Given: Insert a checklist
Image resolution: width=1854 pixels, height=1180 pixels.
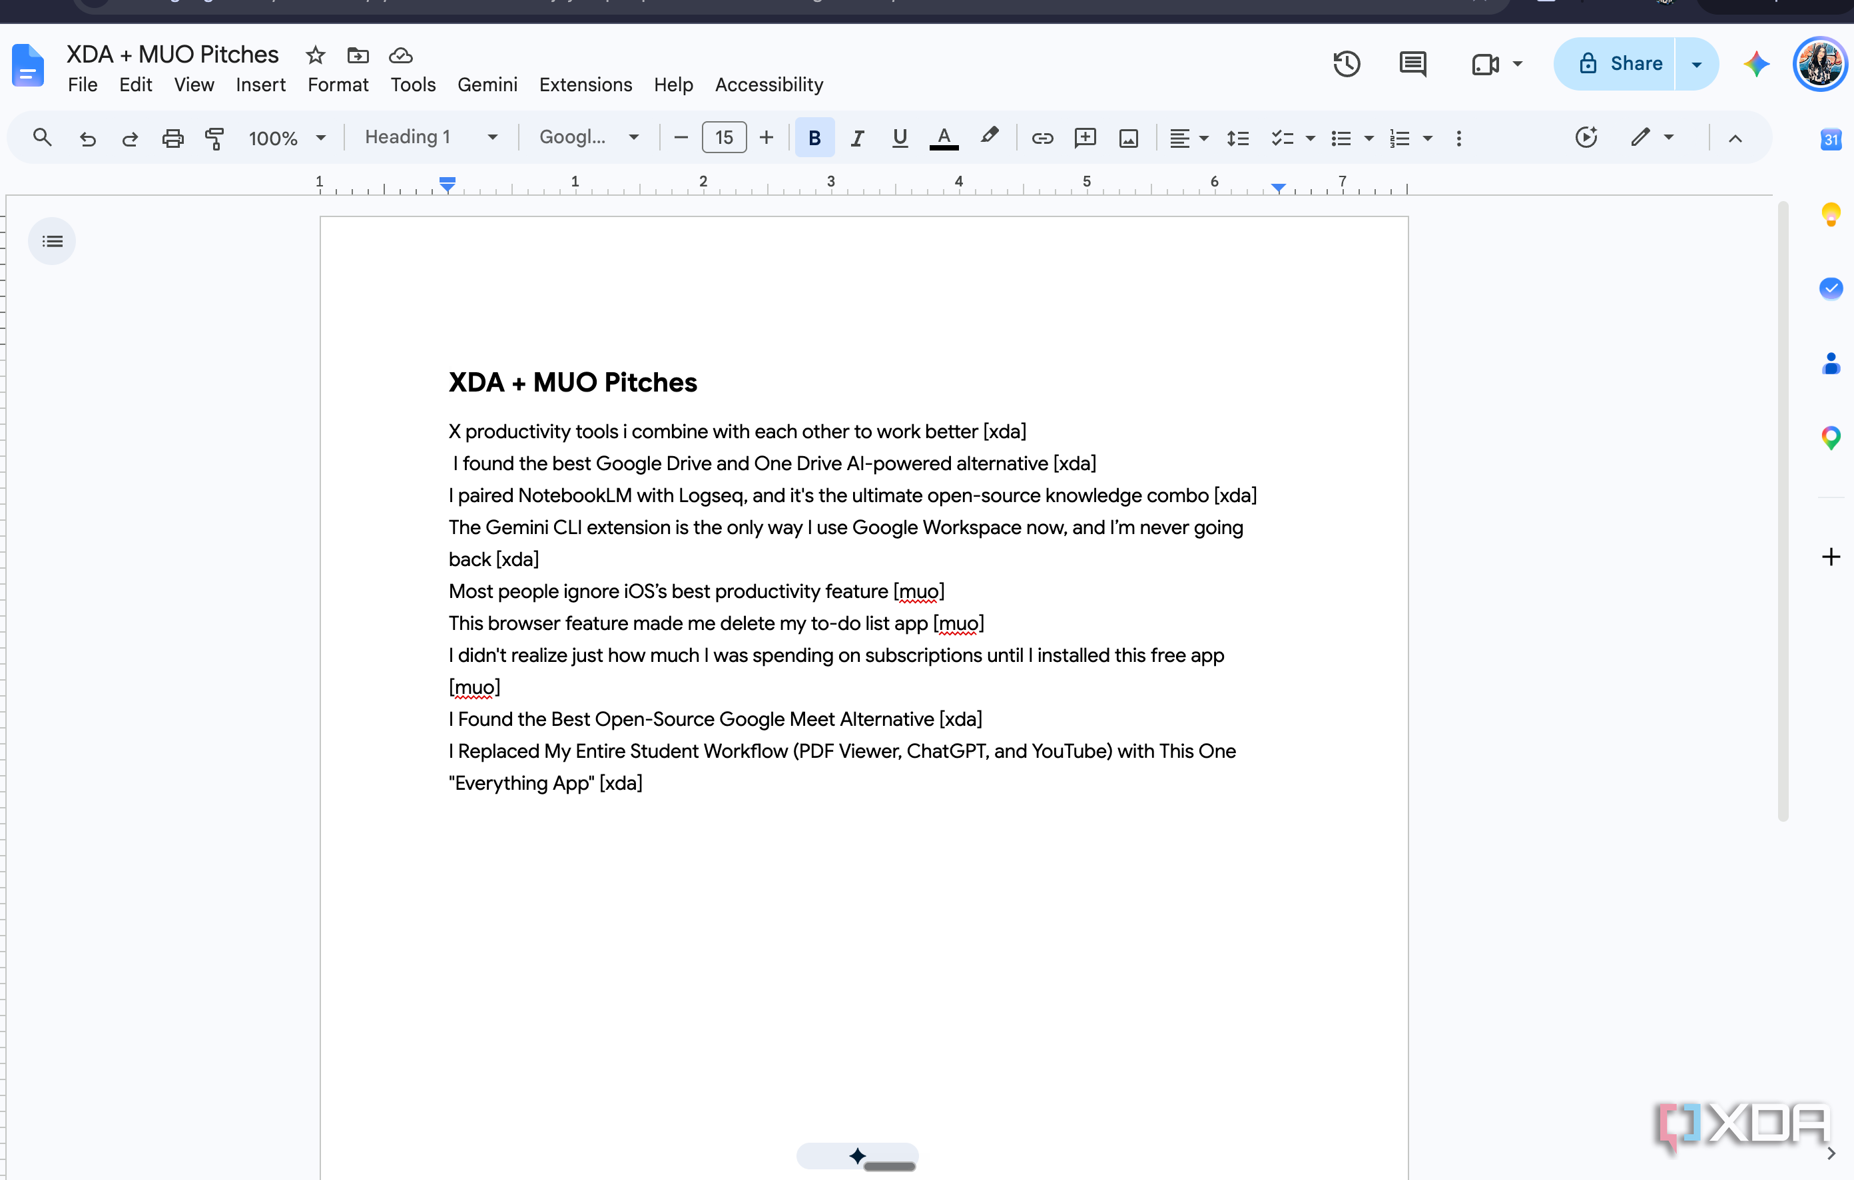Looking at the screenshot, I should [x=1282, y=138].
